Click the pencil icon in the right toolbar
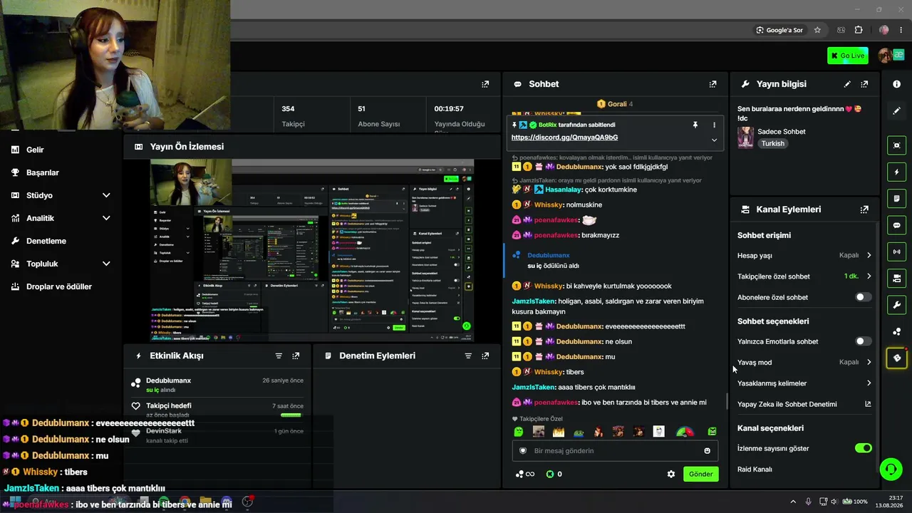 [x=896, y=111]
